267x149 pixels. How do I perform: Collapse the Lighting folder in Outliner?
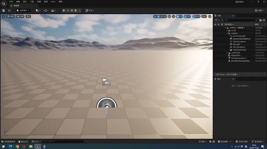pos(227,33)
